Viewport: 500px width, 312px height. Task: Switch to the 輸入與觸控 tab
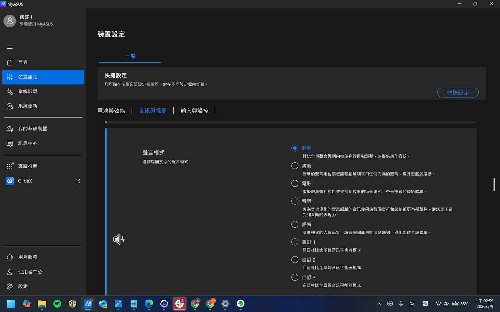pyautogui.click(x=194, y=110)
